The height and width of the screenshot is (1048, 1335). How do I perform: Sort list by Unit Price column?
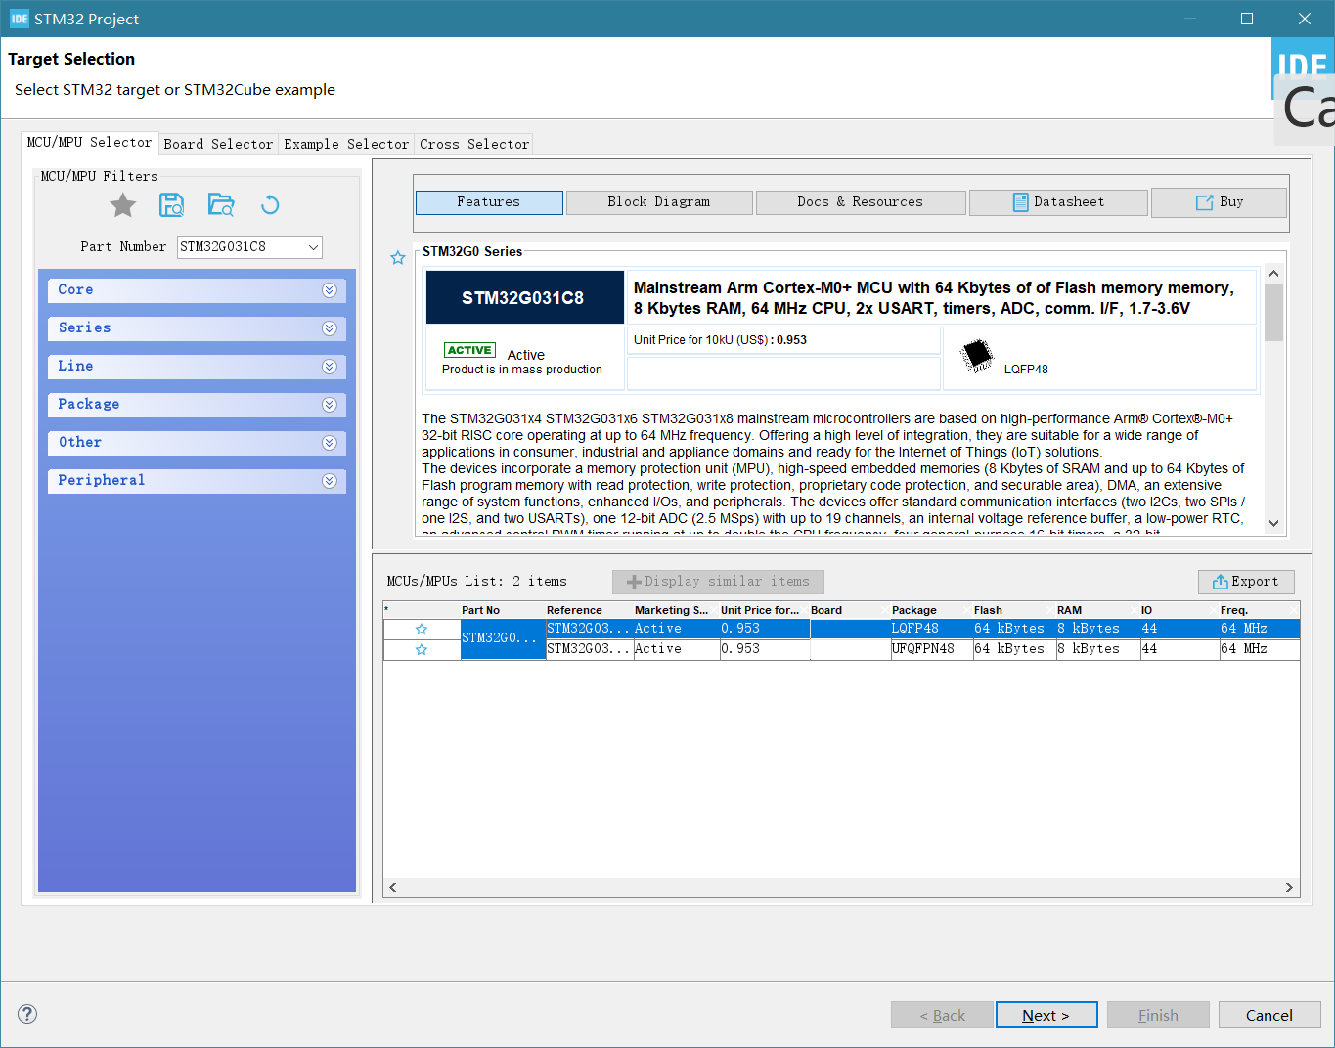(x=764, y=610)
